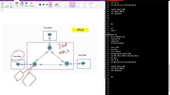The image size is (170, 95).
Task: Click the Cust-A-Site#2 label
Action: coord(48,28)
